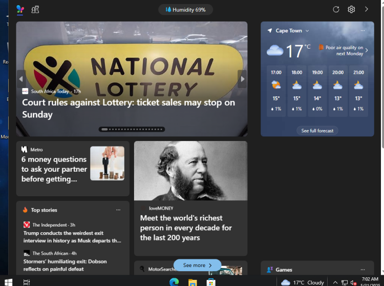The height and width of the screenshot is (286, 384).
Task: Click the Humidity 69% pill
Action: (186, 10)
